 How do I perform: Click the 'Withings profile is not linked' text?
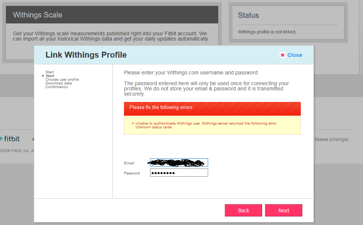(x=267, y=32)
